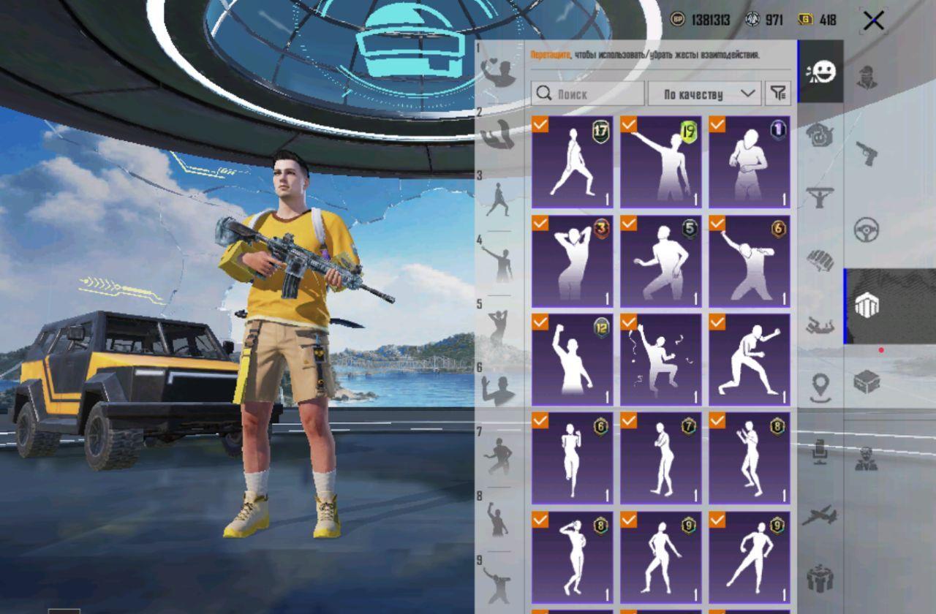Screen dimensions: 936x614
Task: Switch to the masked character face tab
Action: point(867,77)
